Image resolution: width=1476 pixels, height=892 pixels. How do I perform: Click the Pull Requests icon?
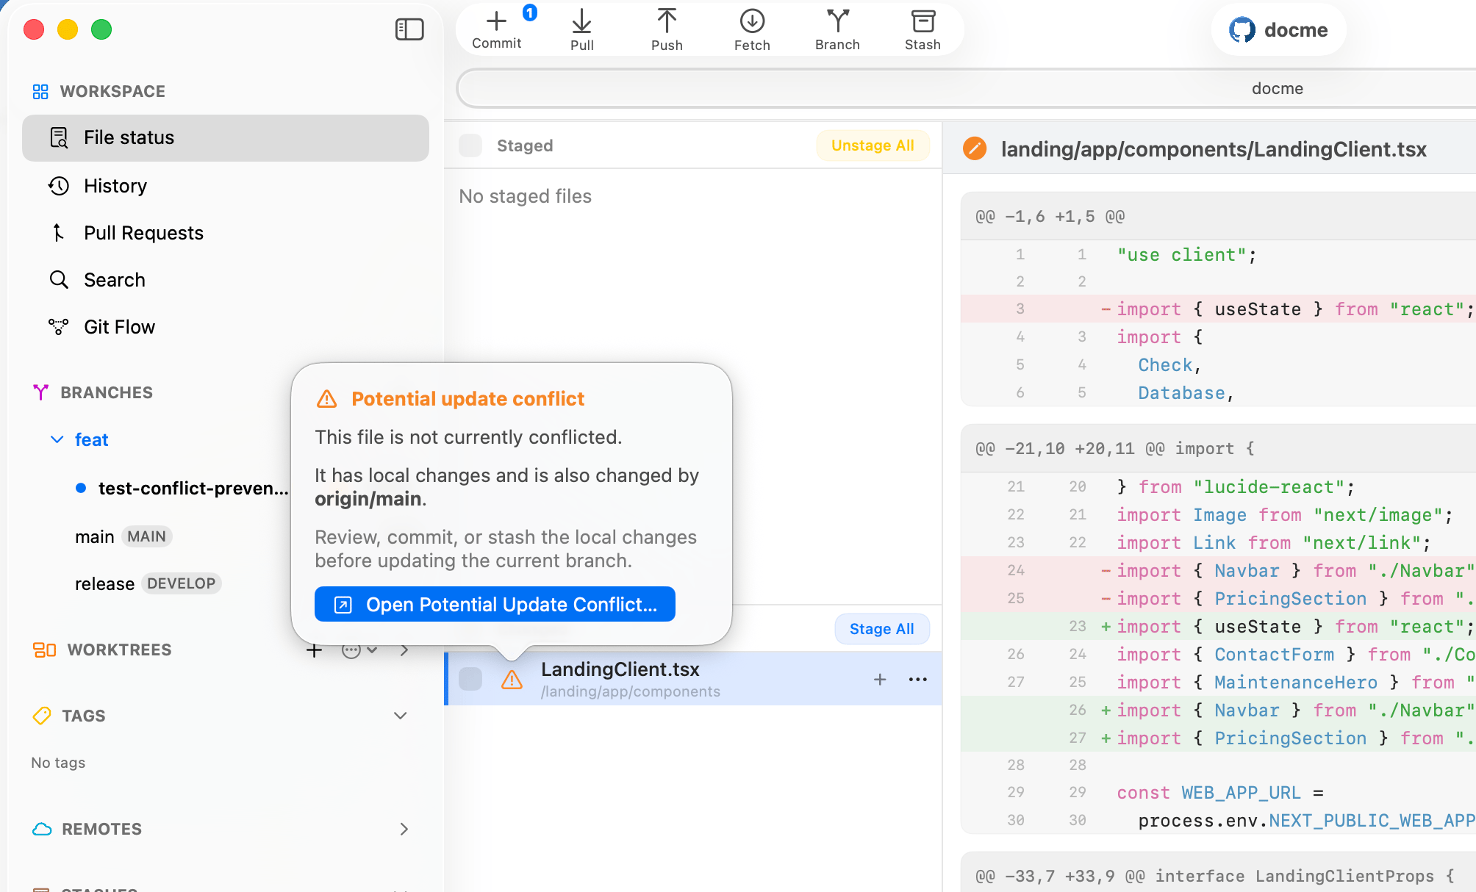pos(59,233)
